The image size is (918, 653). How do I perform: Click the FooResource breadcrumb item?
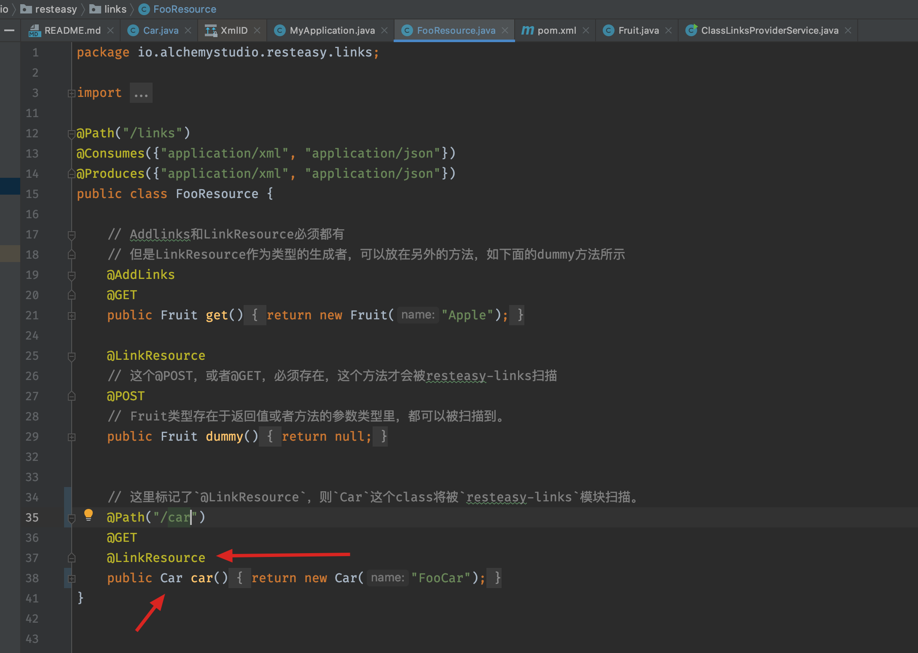point(184,9)
